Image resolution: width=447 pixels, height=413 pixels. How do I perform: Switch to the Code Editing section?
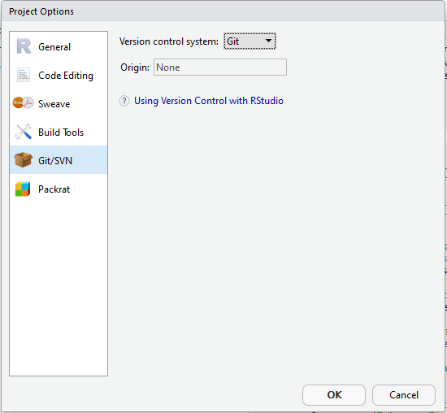tap(66, 76)
